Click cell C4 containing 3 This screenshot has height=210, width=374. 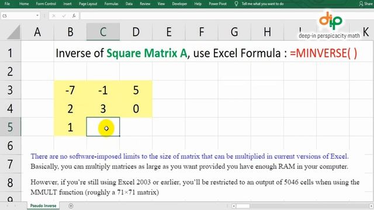tap(103, 108)
